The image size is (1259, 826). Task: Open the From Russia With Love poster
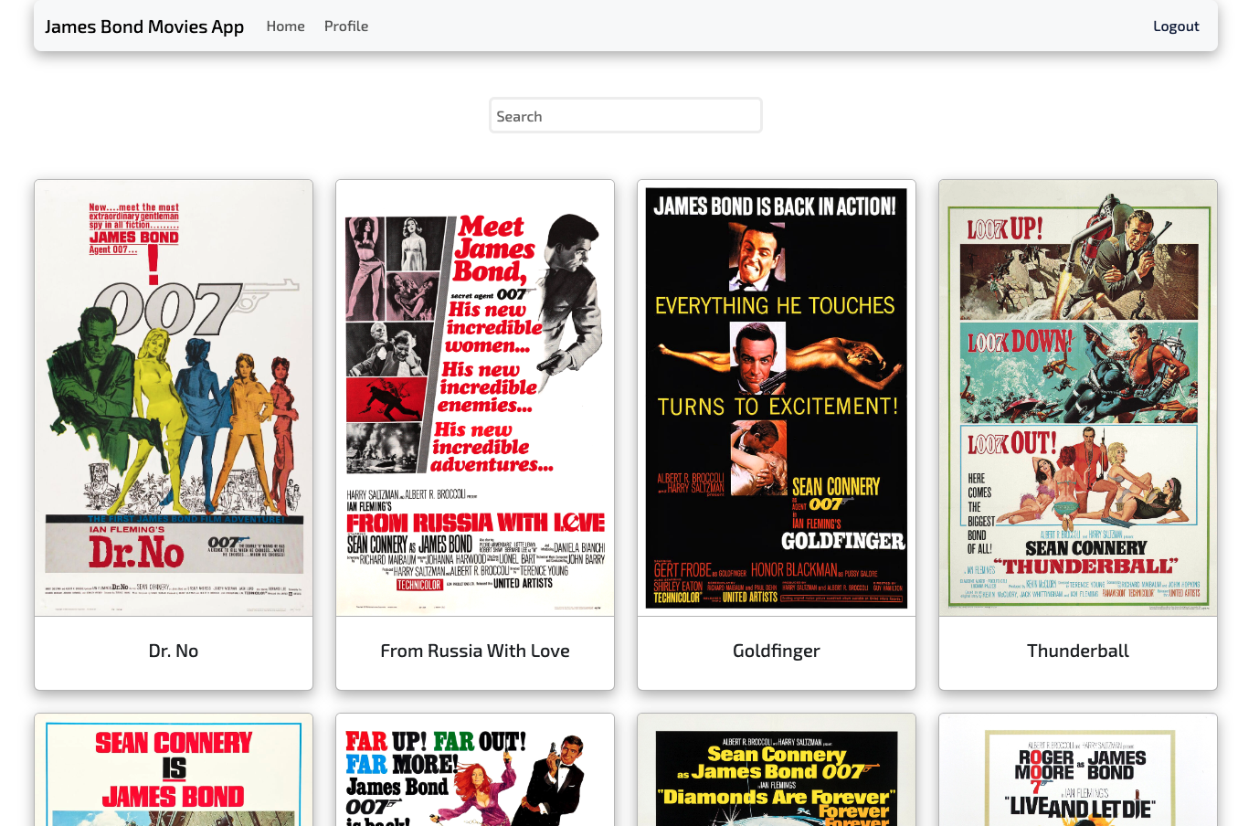coord(475,398)
